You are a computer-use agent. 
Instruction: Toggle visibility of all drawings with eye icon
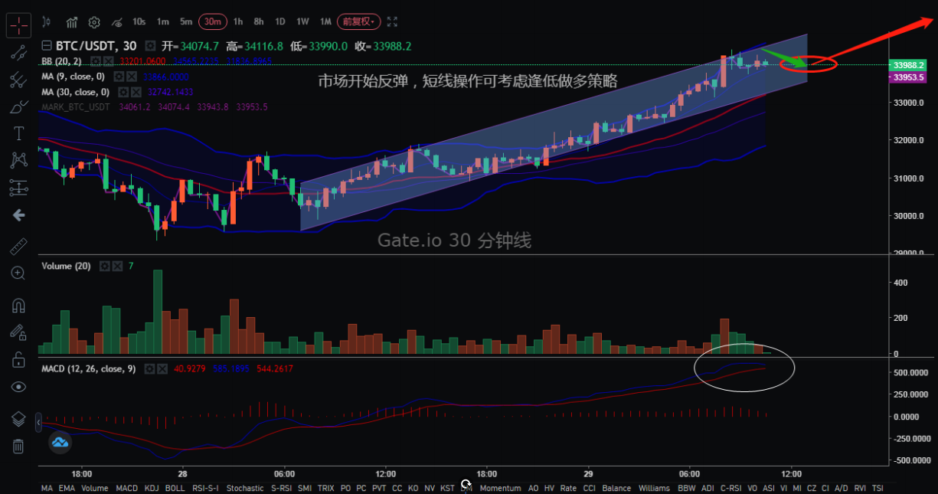tap(18, 387)
